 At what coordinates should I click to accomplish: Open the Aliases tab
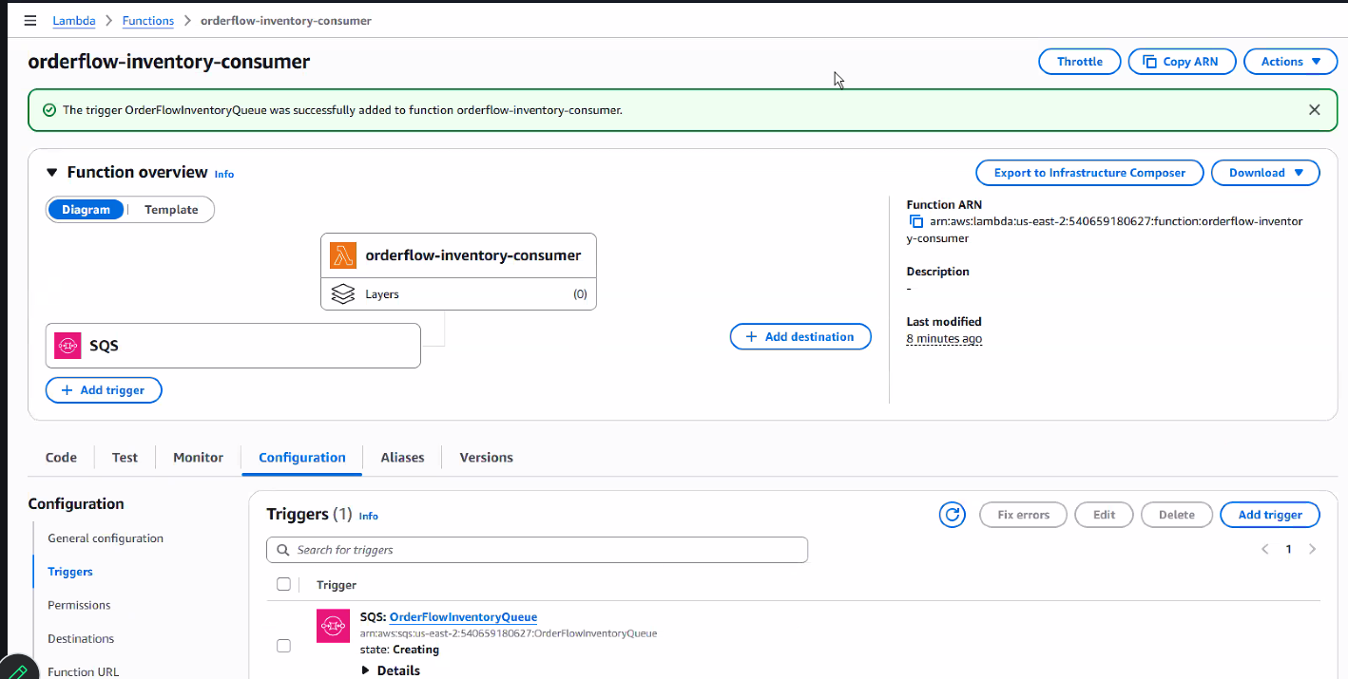point(402,458)
